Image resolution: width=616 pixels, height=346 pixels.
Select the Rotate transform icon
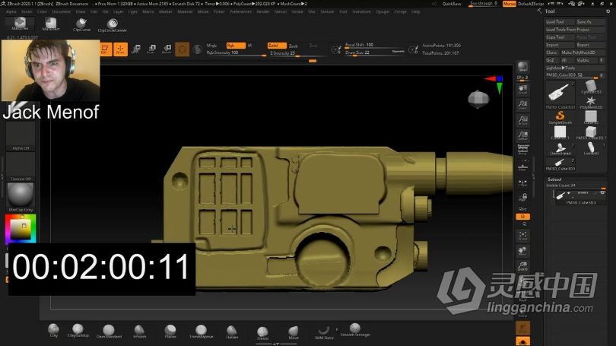tap(167, 49)
